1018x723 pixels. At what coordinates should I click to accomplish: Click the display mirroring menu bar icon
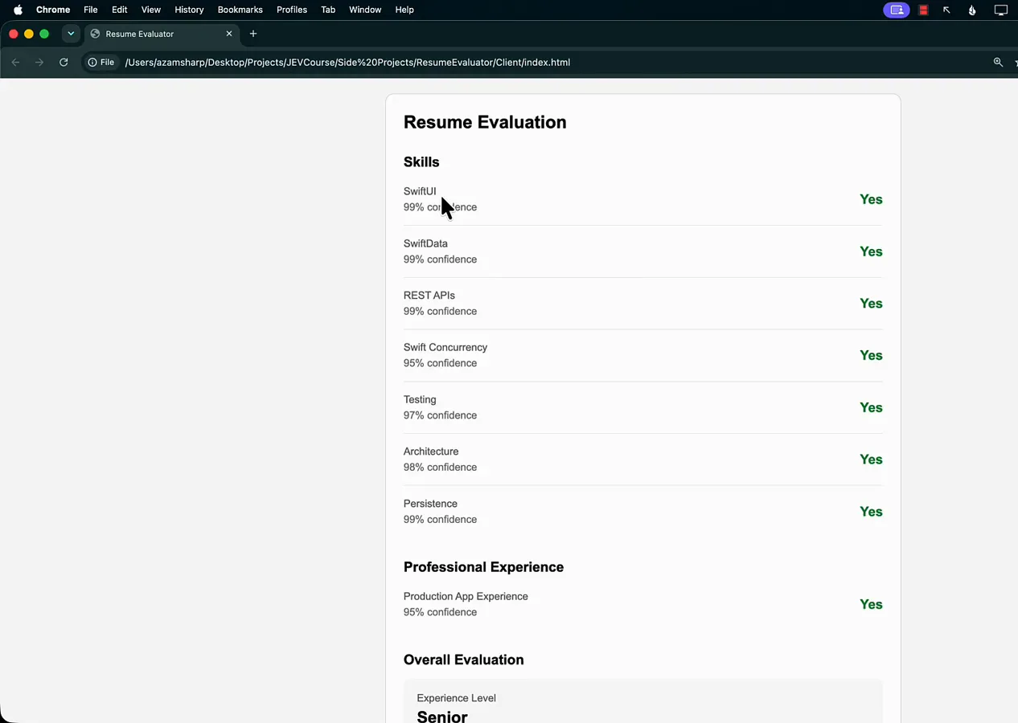pyautogui.click(x=1000, y=10)
